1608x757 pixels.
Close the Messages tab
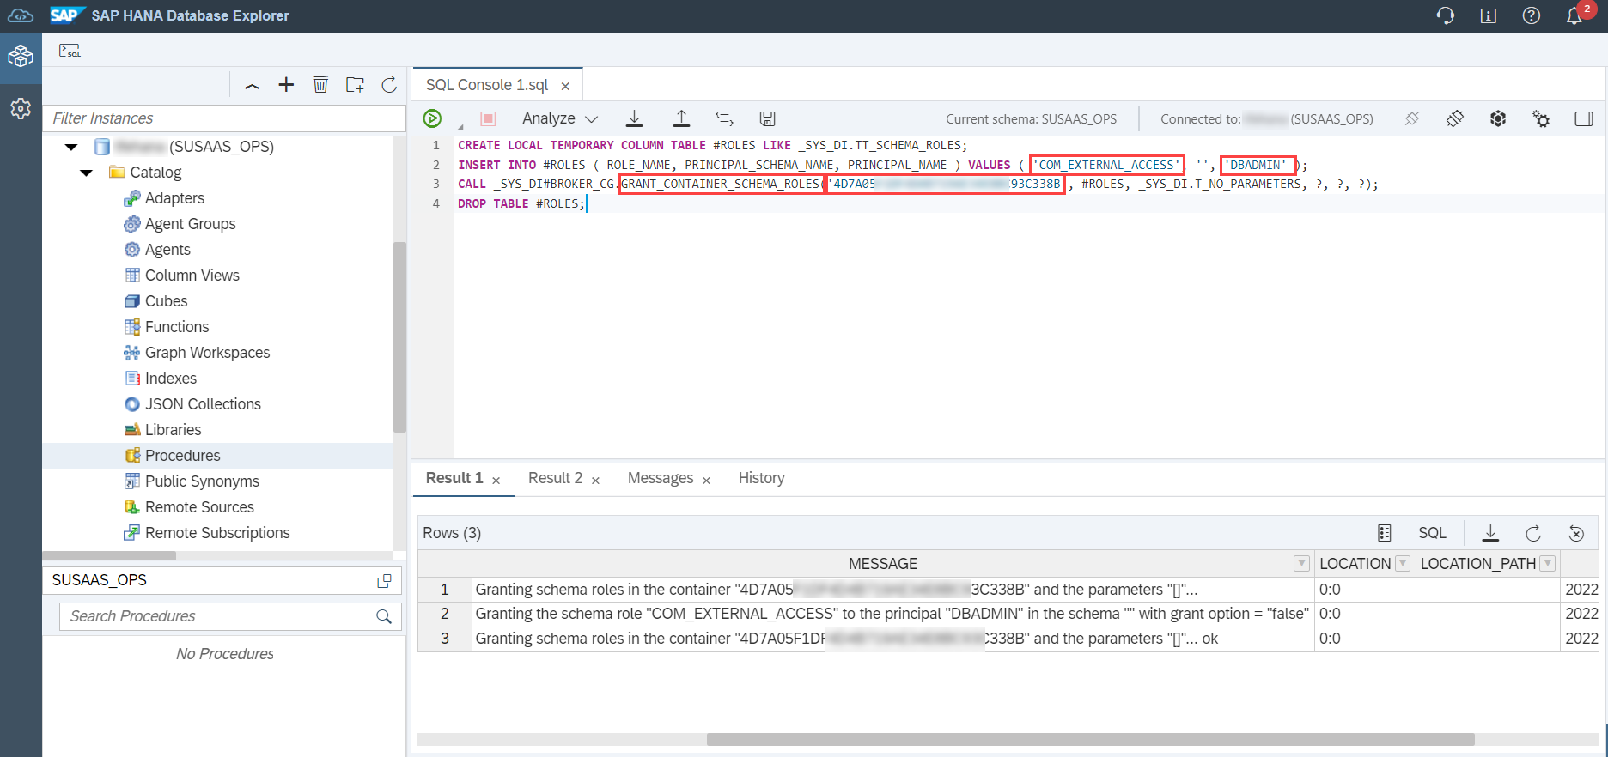pos(706,481)
